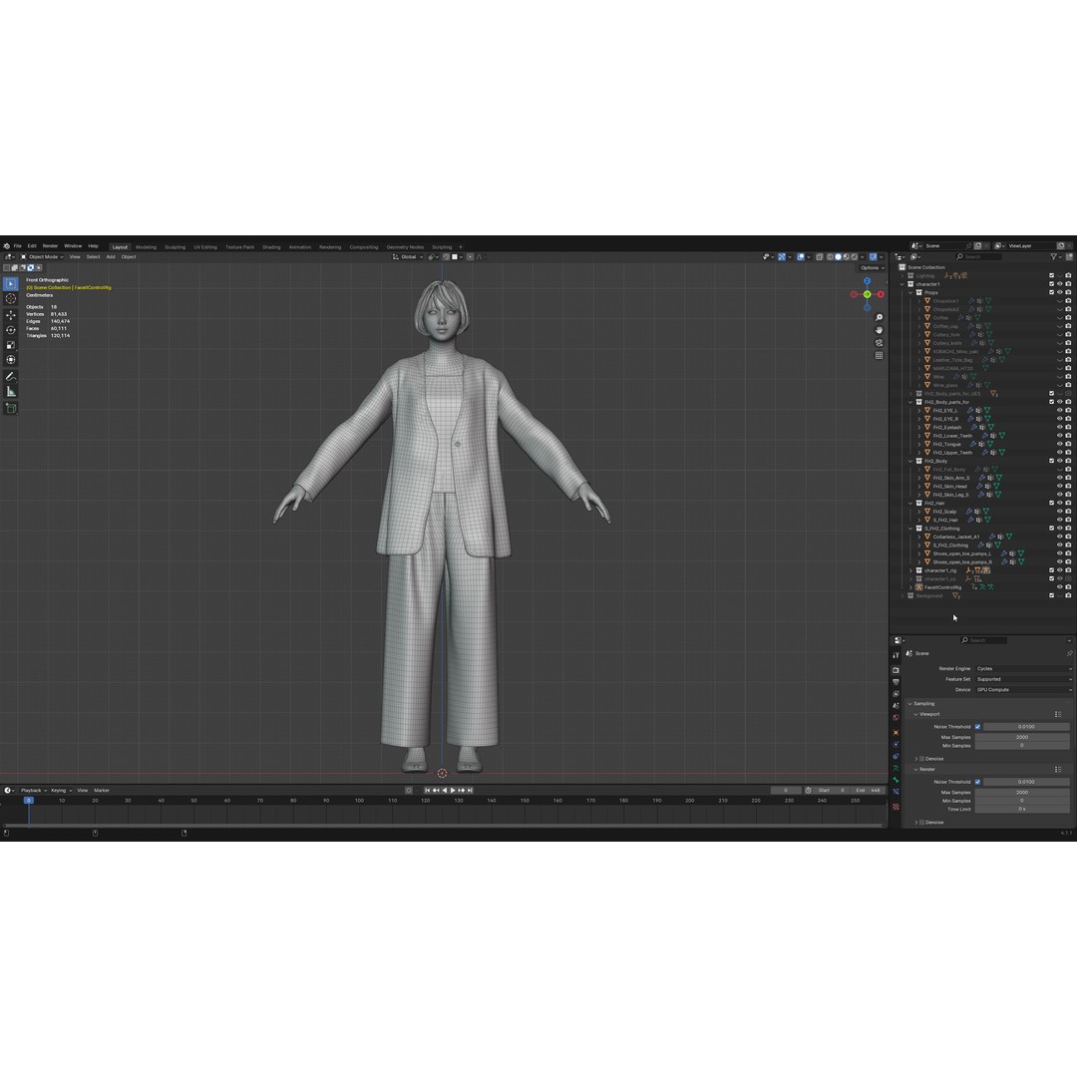
Task: Click the Viewport sampling presets icon
Action: [1058, 714]
